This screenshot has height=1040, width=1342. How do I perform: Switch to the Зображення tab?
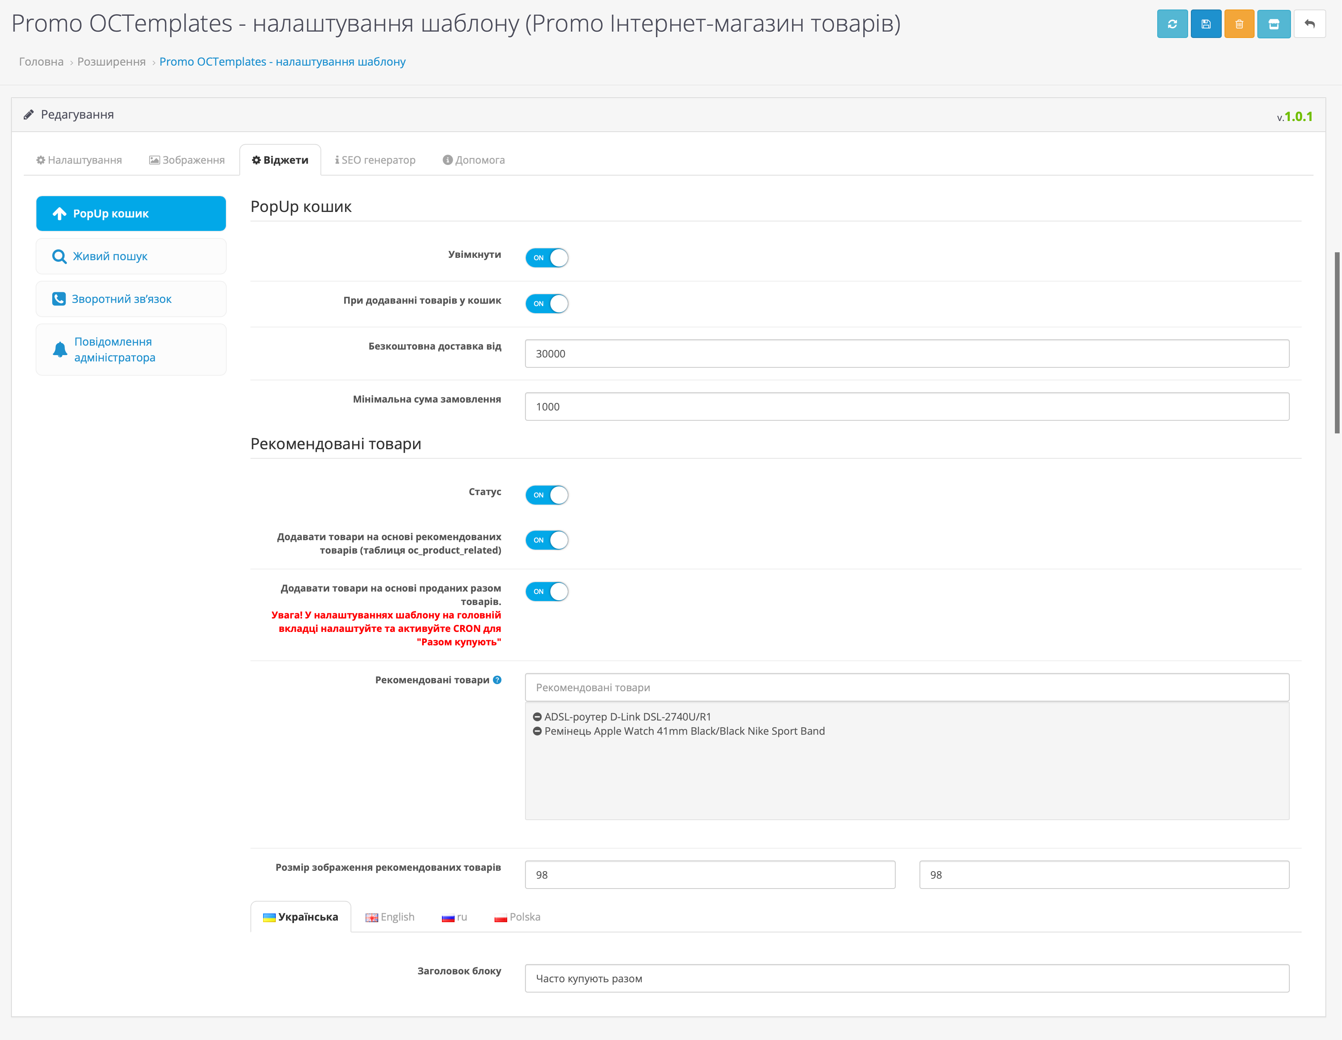point(187,160)
